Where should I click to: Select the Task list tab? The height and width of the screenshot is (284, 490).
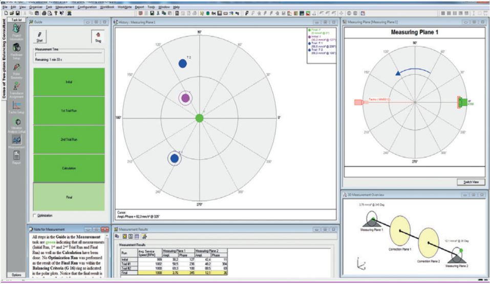click(x=16, y=19)
